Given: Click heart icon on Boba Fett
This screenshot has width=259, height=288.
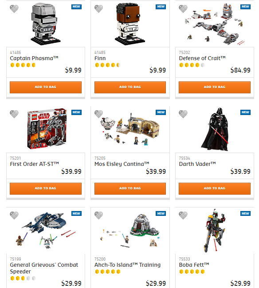Looking at the screenshot, I should (183, 215).
